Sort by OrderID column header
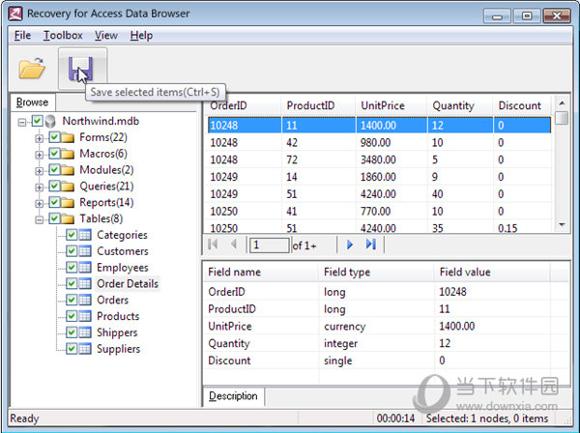The image size is (580, 433). click(x=243, y=105)
